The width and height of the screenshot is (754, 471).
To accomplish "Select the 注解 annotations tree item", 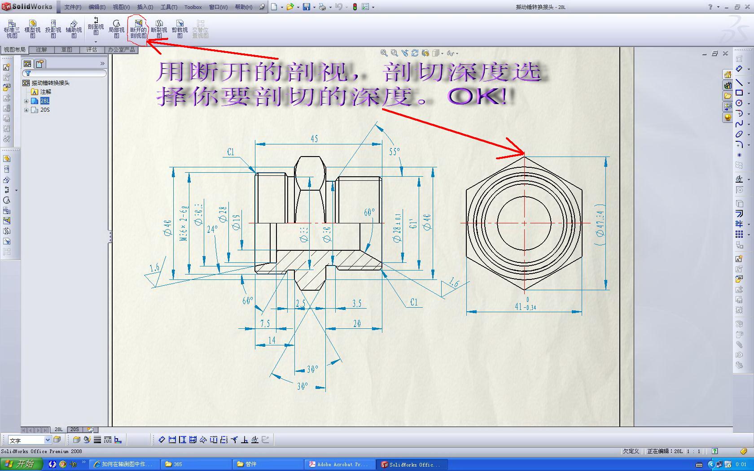I will coord(46,92).
